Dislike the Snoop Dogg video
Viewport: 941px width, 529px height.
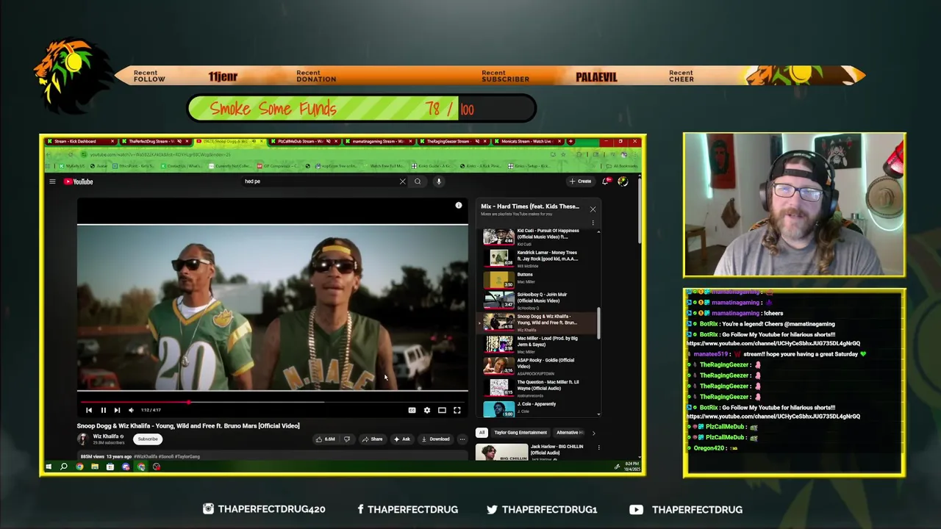click(x=347, y=439)
